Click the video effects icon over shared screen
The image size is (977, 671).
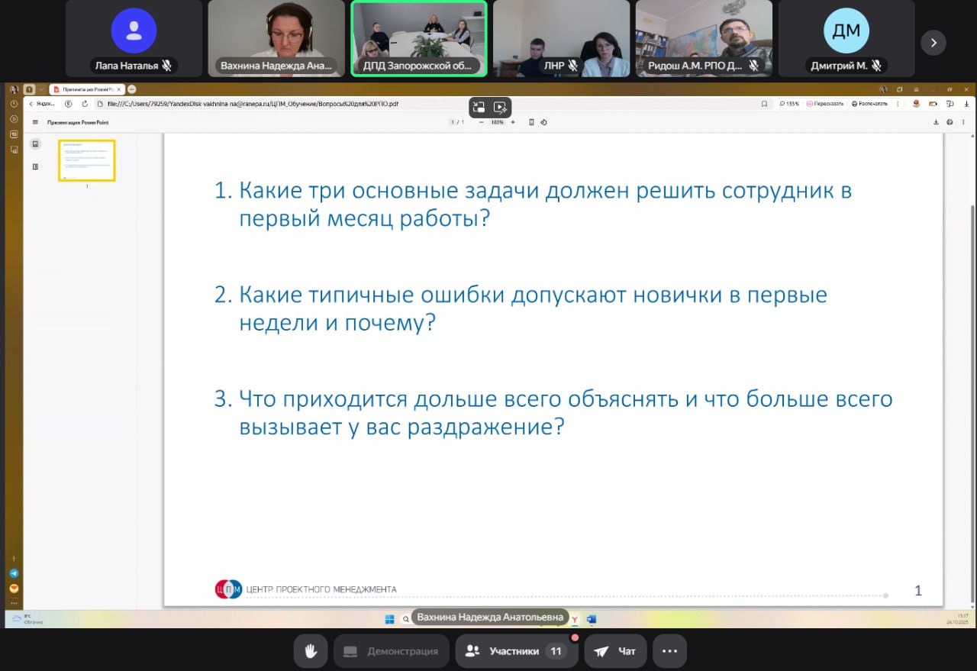(501, 107)
